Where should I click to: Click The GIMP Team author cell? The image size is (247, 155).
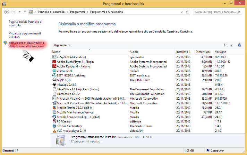click(140, 80)
